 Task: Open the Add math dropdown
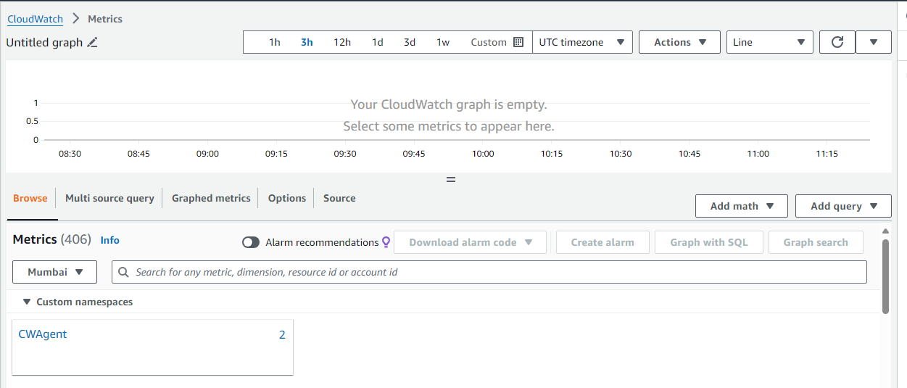[742, 206]
